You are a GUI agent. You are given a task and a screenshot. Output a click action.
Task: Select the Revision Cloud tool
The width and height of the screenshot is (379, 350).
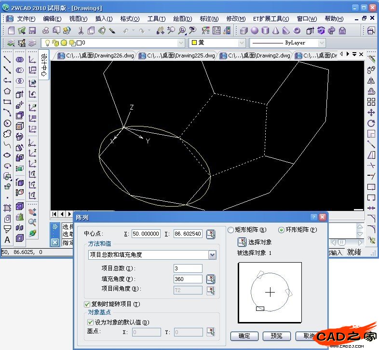[7, 134]
